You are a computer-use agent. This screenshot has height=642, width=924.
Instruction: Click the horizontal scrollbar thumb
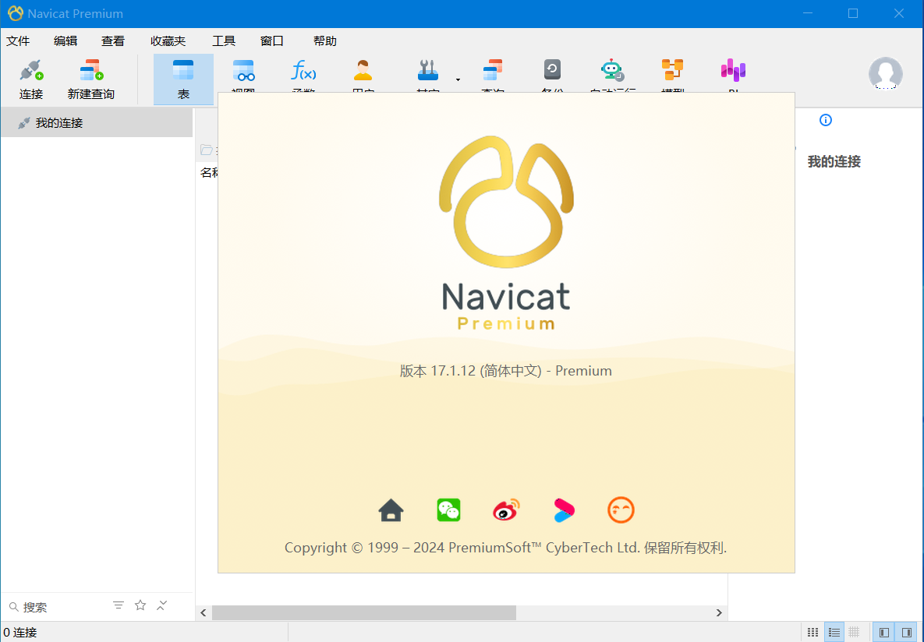[x=364, y=612]
